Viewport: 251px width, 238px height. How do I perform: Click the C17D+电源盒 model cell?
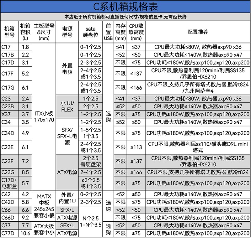pyautogui.click(x=9, y=183)
